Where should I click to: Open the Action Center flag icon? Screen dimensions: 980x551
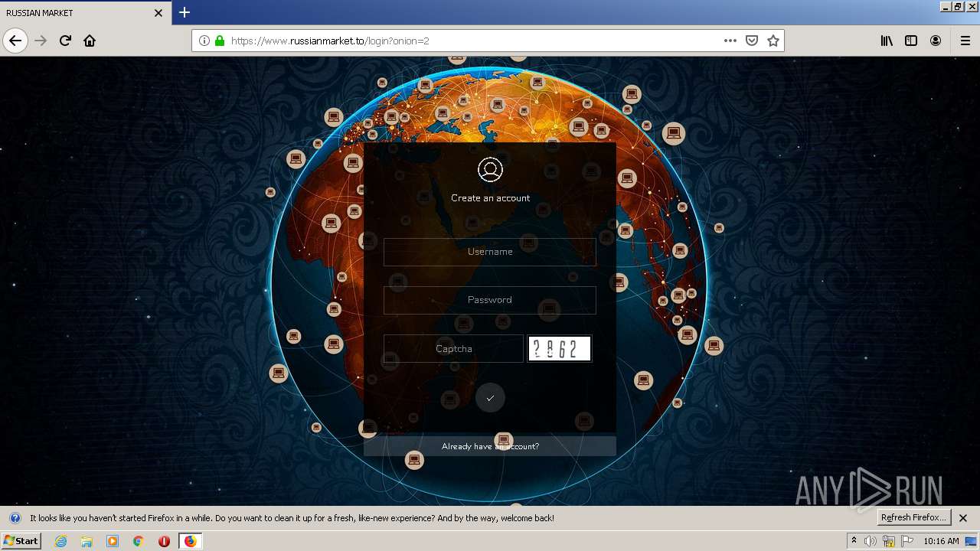pyautogui.click(x=907, y=541)
